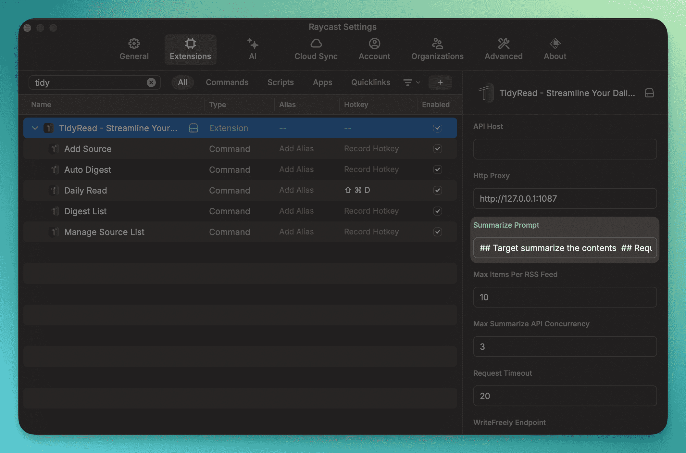Collapse the TidyRead extension row chevron
The width and height of the screenshot is (686, 453).
click(x=35, y=128)
